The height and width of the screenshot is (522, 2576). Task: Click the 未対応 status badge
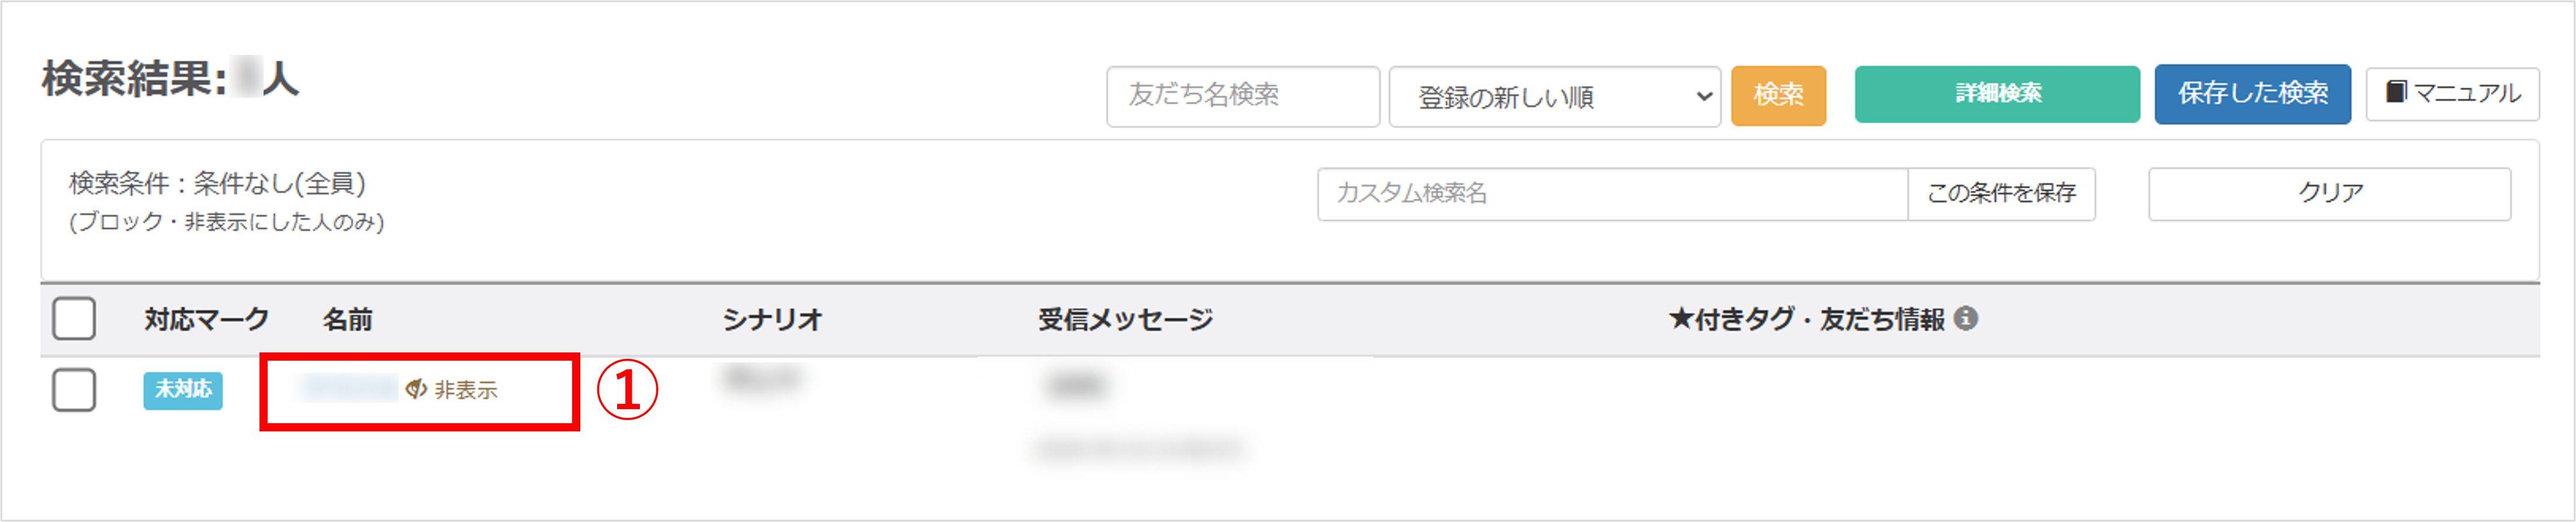[183, 389]
